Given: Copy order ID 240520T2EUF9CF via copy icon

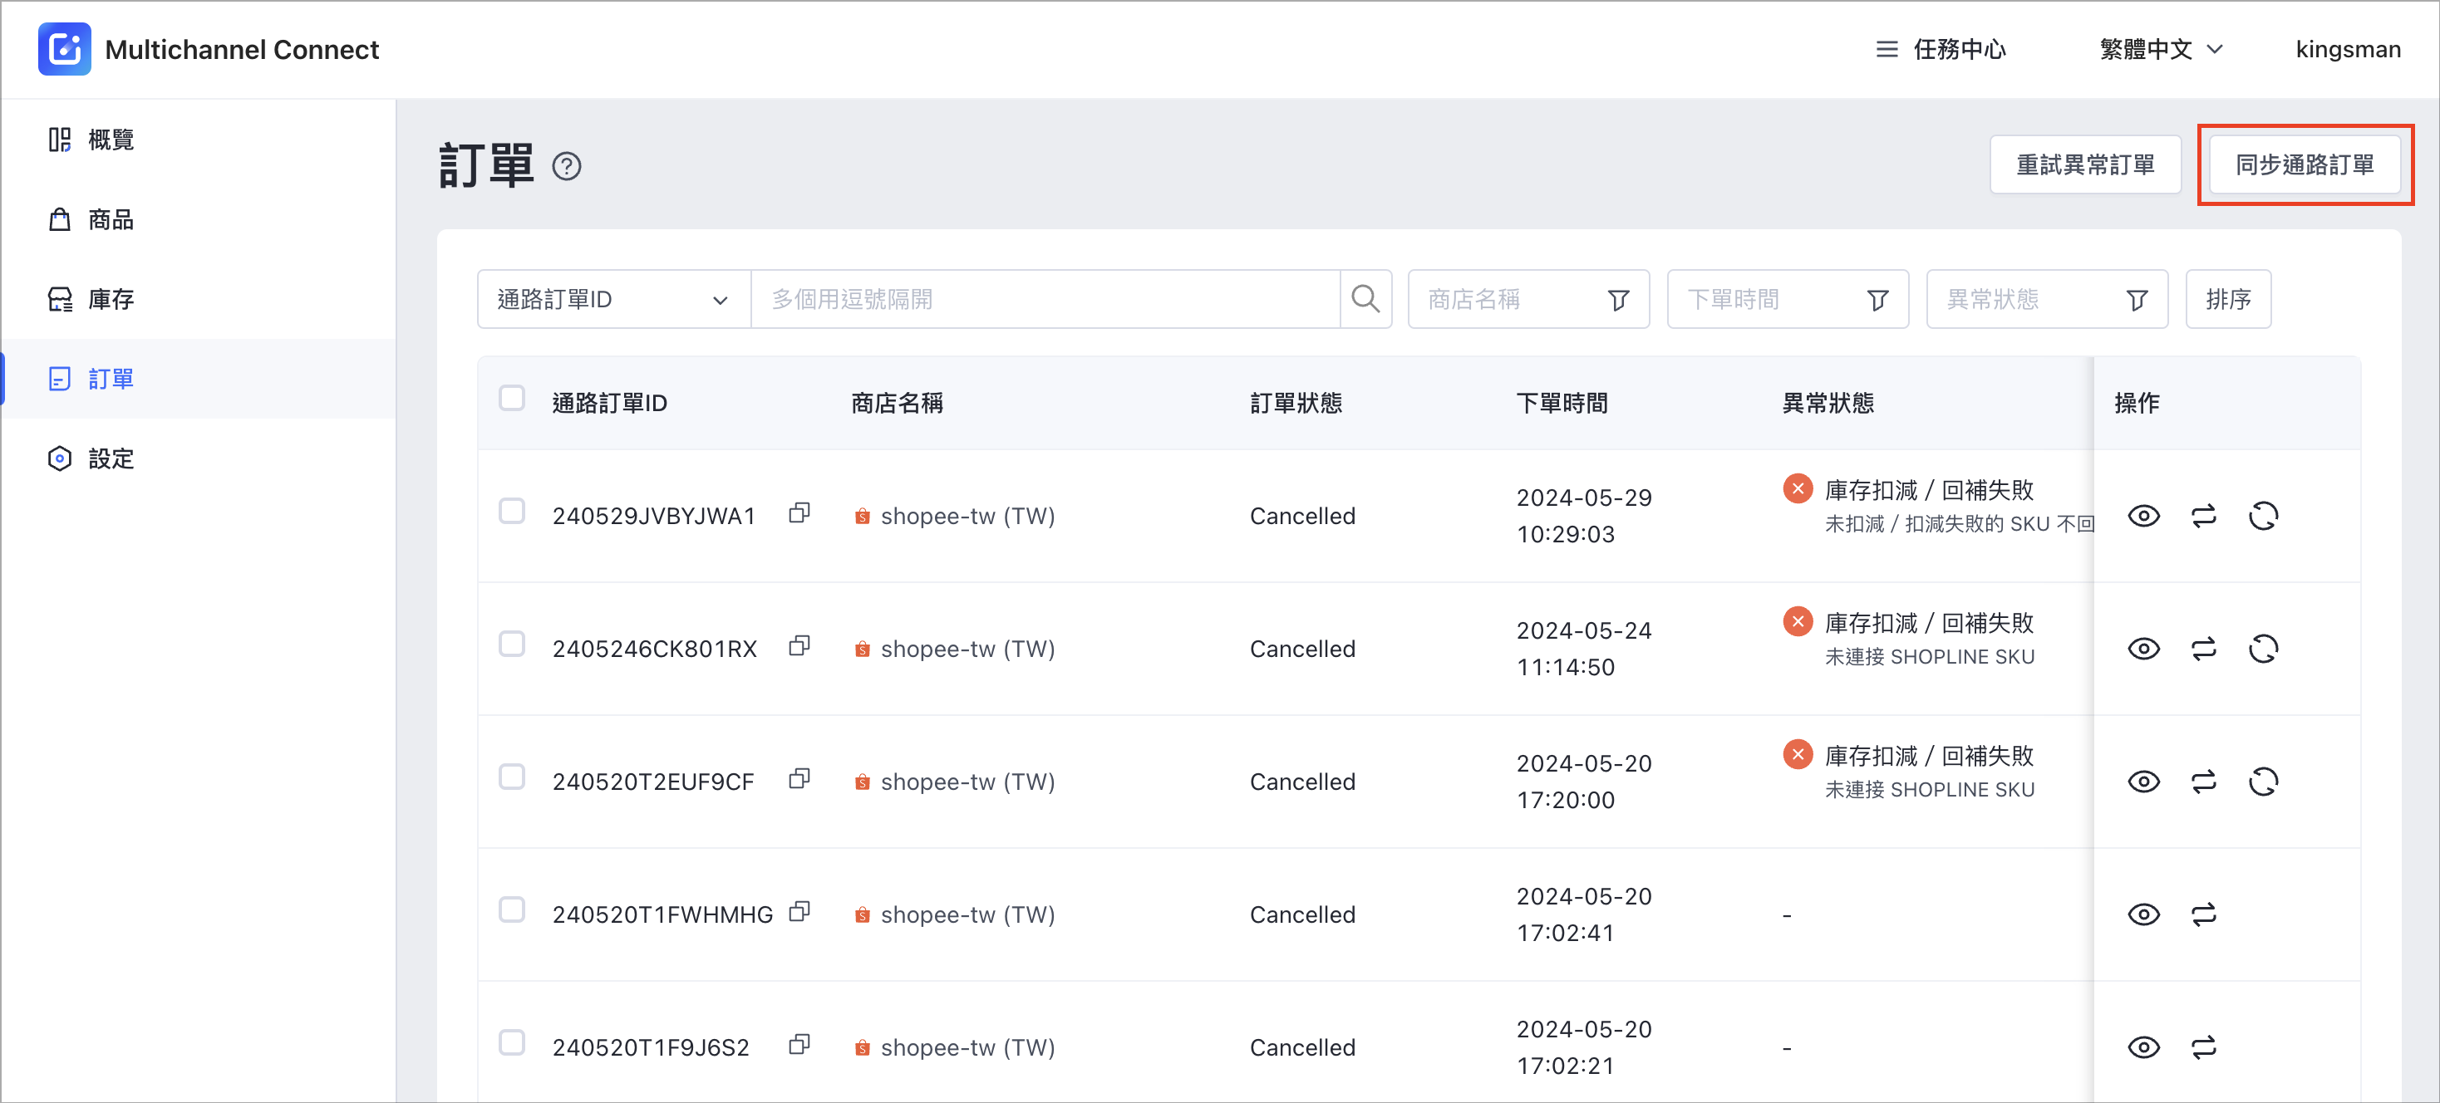Looking at the screenshot, I should [x=799, y=778].
